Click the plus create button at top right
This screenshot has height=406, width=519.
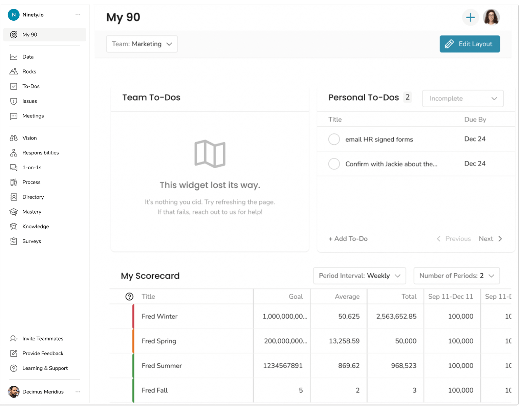click(x=471, y=18)
